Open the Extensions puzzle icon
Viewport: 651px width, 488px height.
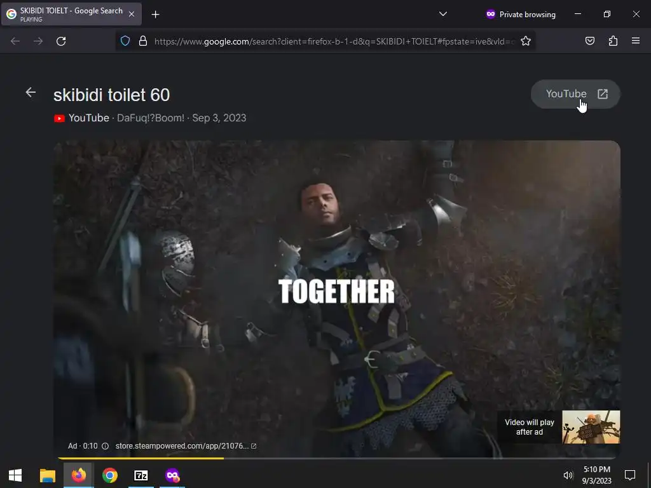tap(613, 41)
